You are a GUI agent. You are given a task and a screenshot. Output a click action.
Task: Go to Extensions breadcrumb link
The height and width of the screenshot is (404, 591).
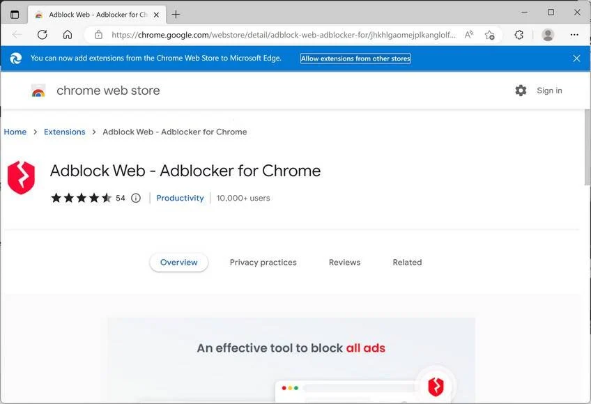point(64,132)
